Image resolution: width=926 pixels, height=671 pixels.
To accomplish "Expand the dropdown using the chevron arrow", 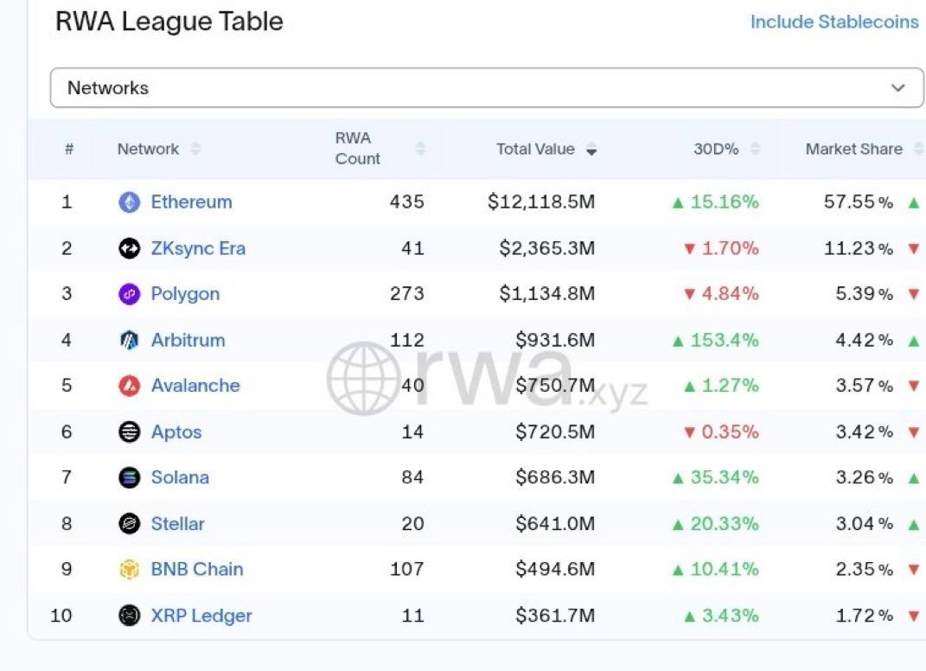I will 898,88.
